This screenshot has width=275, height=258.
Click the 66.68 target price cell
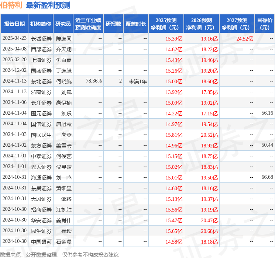point(267,177)
